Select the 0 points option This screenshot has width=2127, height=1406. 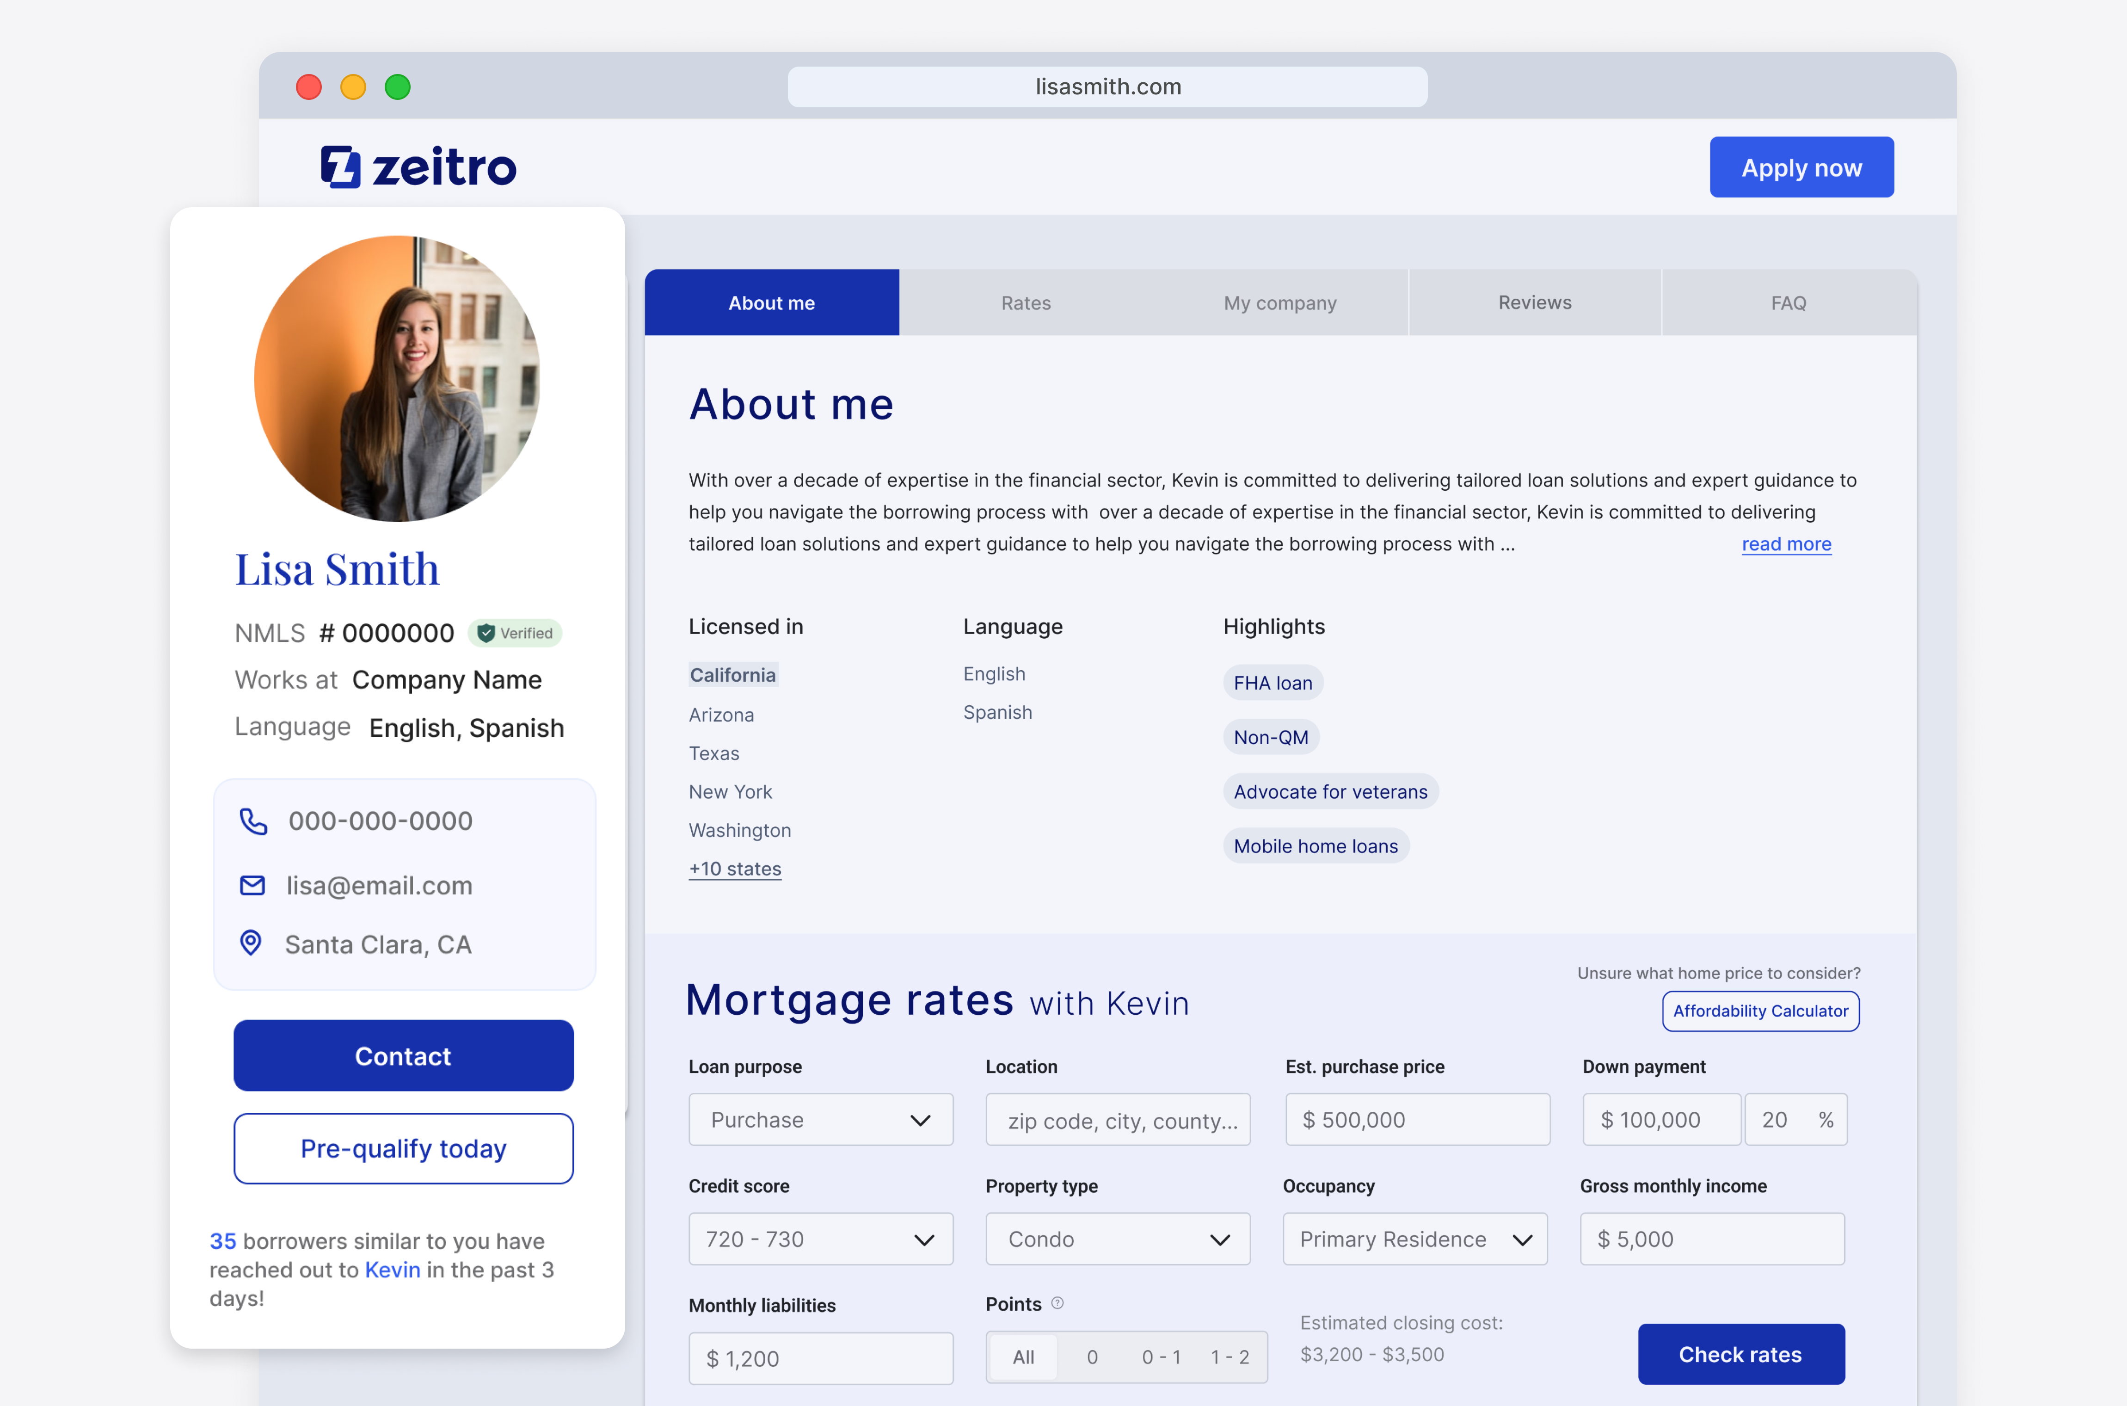1092,1357
